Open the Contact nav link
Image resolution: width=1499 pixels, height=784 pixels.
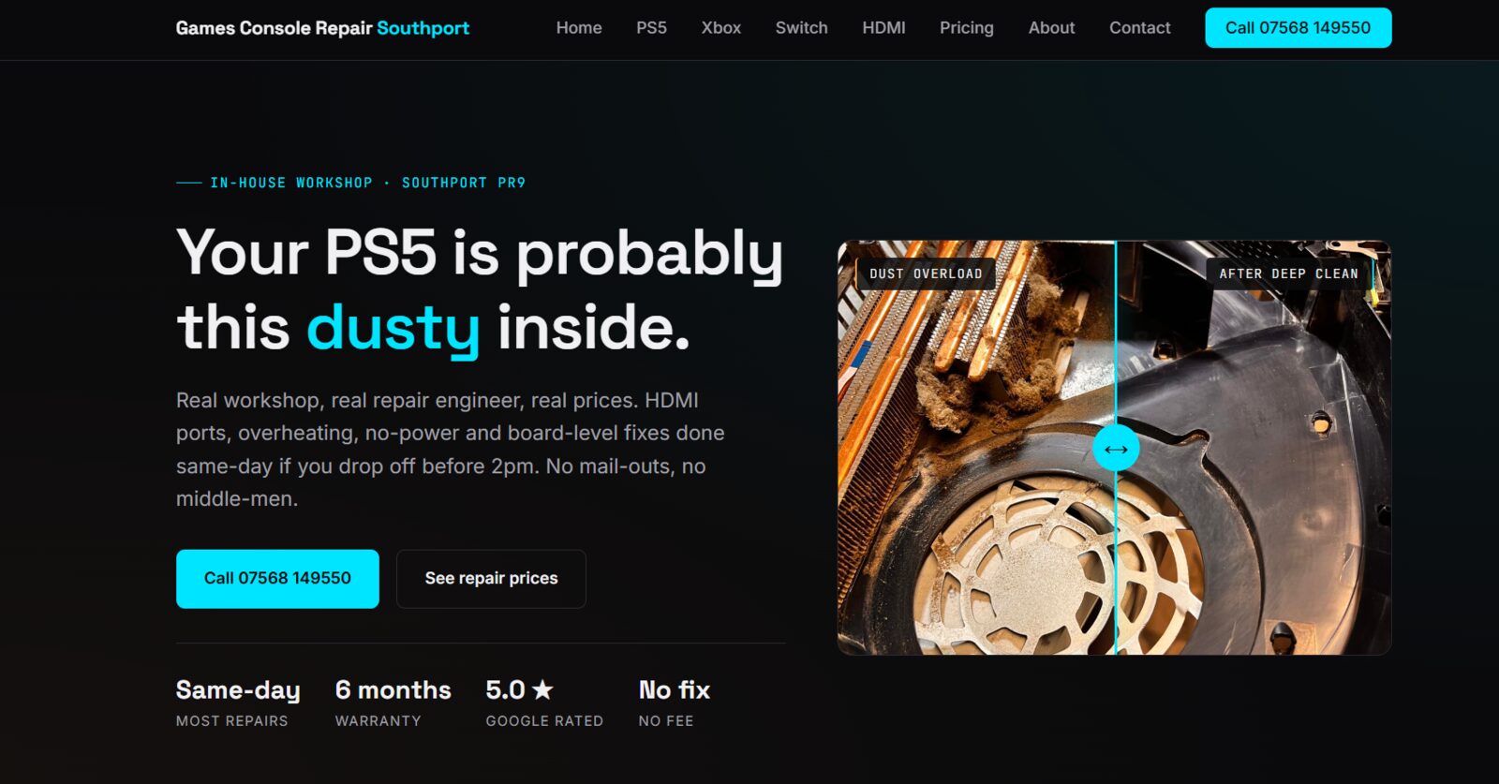[x=1139, y=28]
